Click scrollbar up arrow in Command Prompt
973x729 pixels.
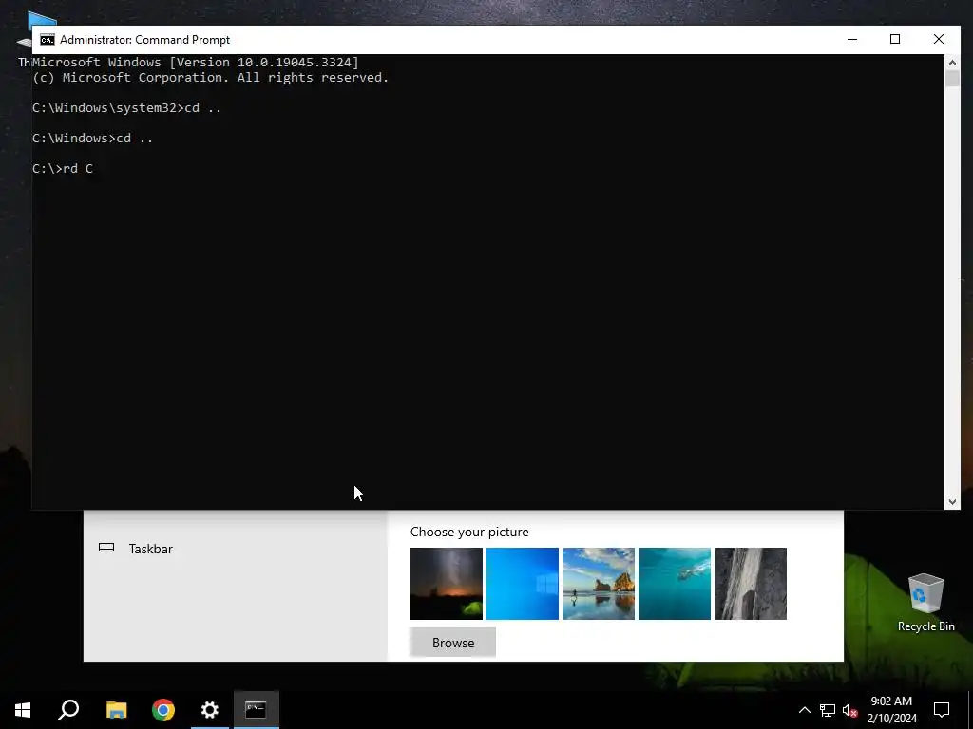(x=952, y=63)
